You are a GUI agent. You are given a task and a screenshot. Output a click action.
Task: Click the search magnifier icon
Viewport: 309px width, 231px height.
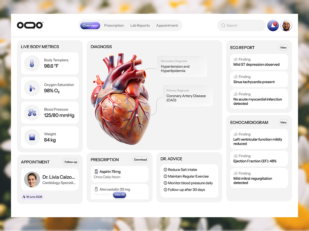223,25
